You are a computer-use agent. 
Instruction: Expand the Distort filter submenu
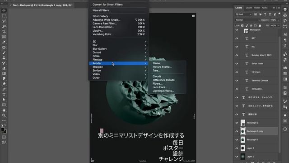click(x=119, y=53)
